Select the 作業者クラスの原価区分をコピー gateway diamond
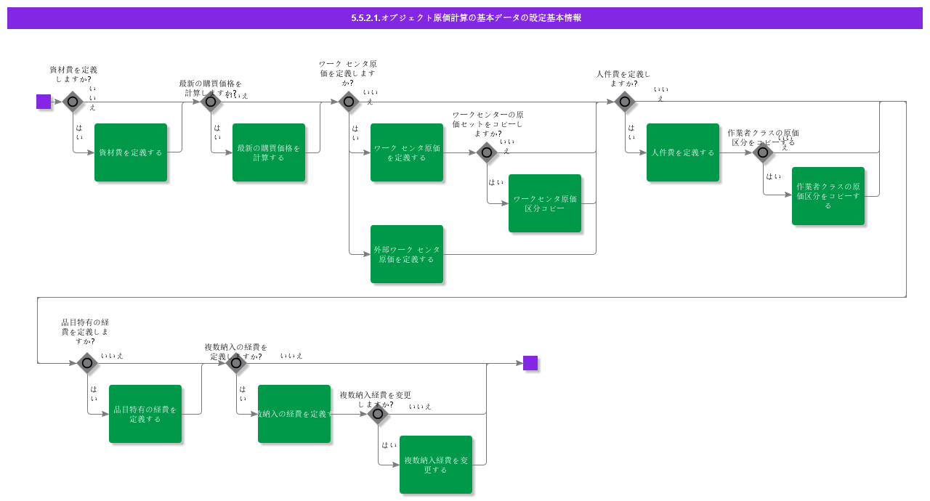The image size is (930, 501). click(763, 152)
